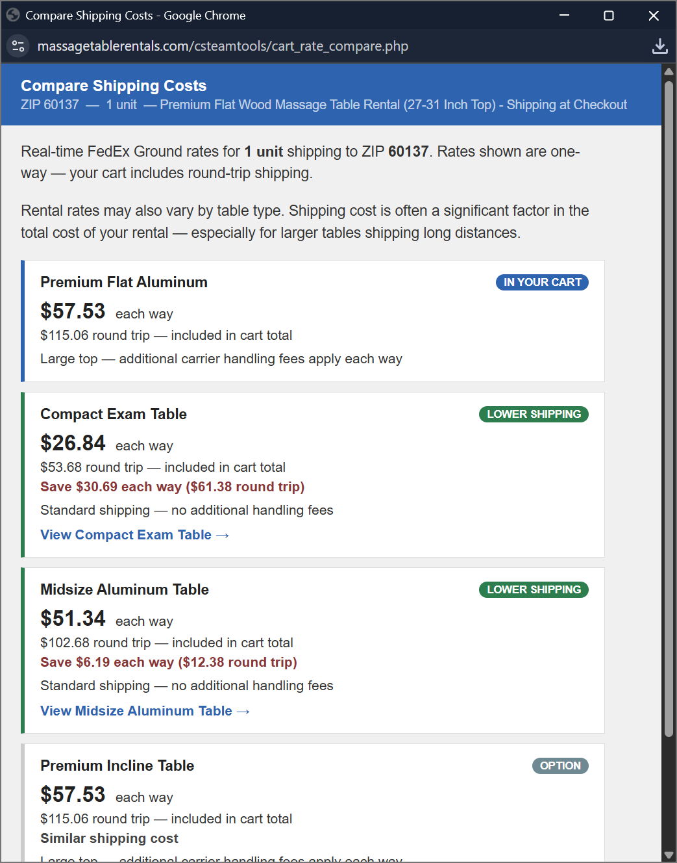Click the download icon in the address bar
Screen dimensions: 677x863
click(659, 46)
